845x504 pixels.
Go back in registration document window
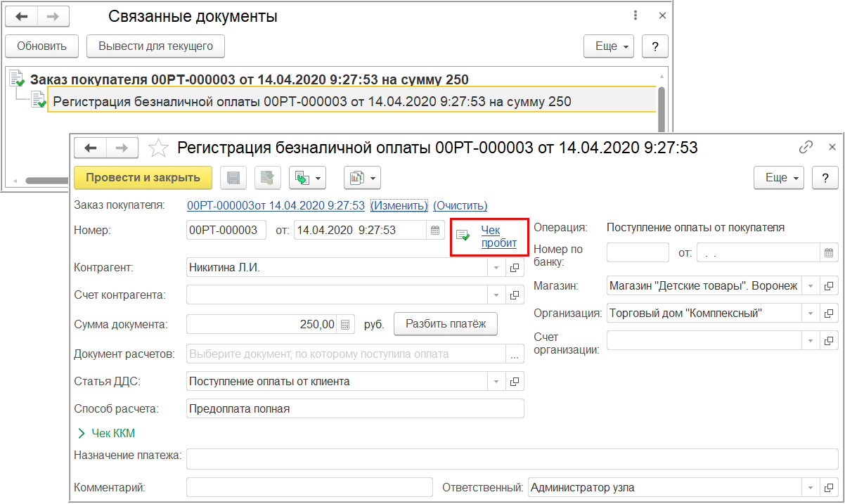pyautogui.click(x=90, y=148)
